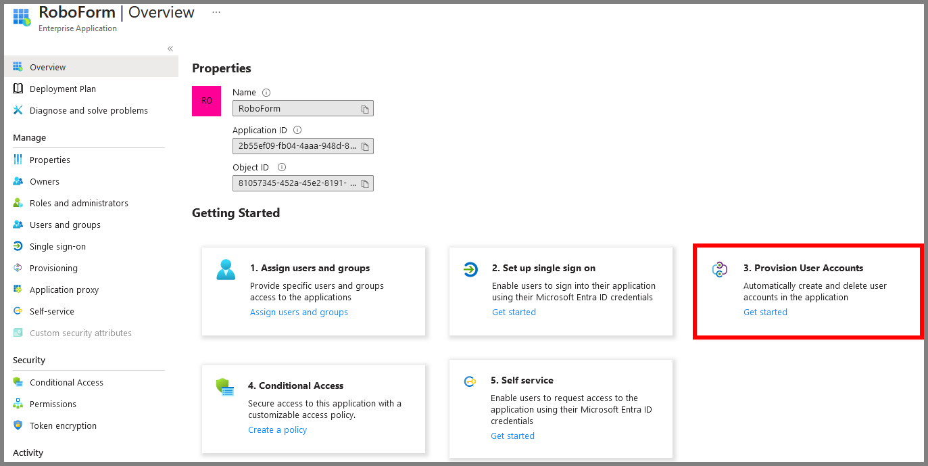The image size is (928, 466).
Task: Click the '4. Conditional Access' heading
Action: tap(295, 386)
